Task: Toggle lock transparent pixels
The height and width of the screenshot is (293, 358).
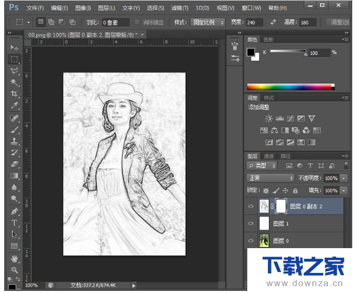Action: [266, 191]
